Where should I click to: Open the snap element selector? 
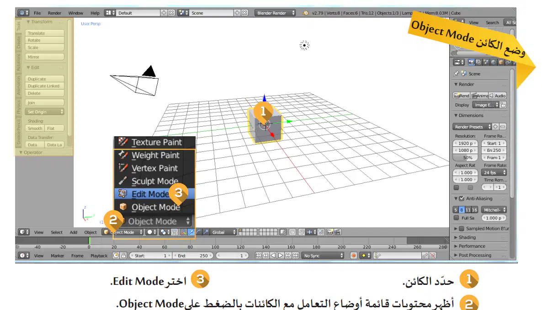(x=311, y=232)
